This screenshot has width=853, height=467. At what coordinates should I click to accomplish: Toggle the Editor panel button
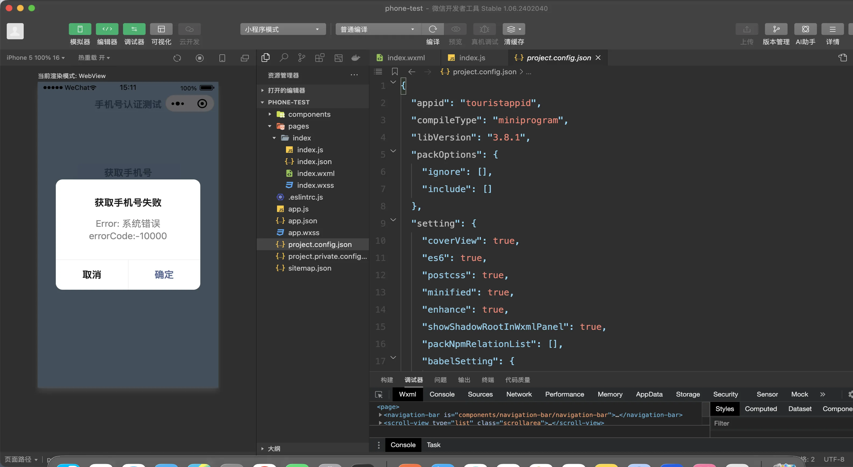[107, 29]
